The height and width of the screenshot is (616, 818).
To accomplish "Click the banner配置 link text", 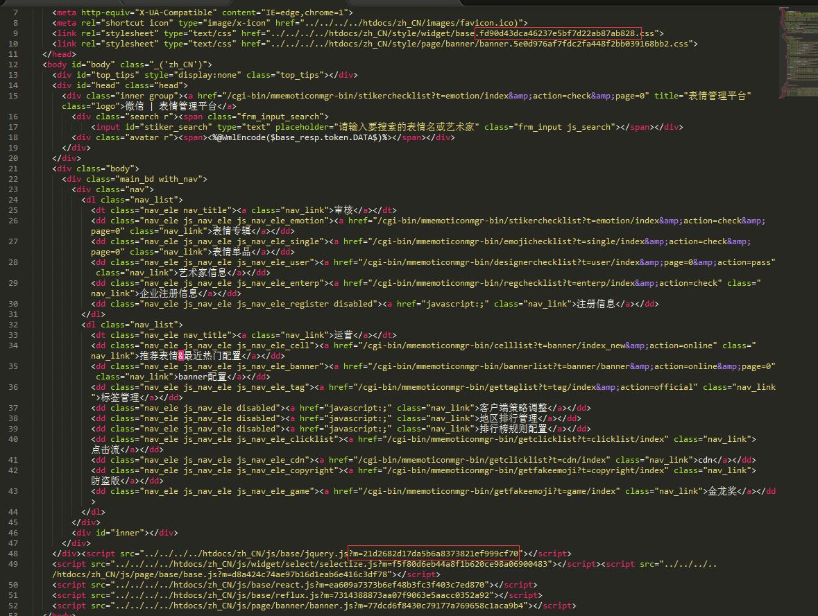I will pyautogui.click(x=203, y=377).
